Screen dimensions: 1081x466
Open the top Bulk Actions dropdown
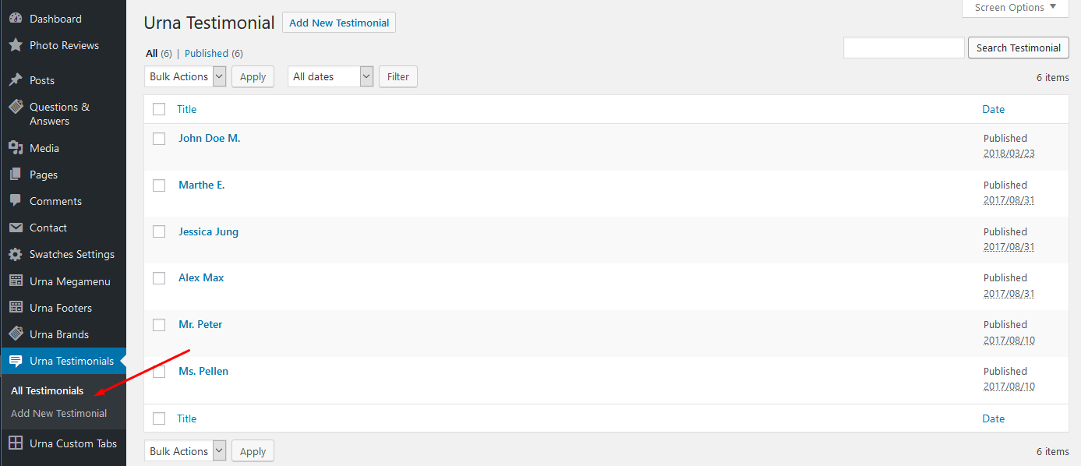pos(185,76)
